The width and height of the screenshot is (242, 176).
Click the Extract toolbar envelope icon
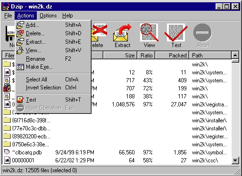(122, 33)
